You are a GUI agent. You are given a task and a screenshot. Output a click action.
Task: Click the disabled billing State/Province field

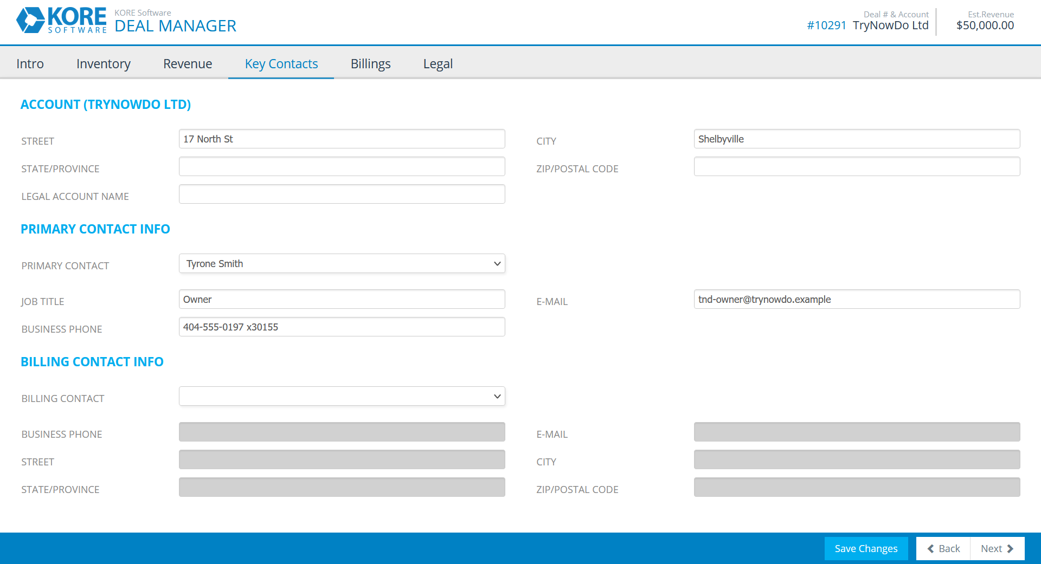pos(342,487)
